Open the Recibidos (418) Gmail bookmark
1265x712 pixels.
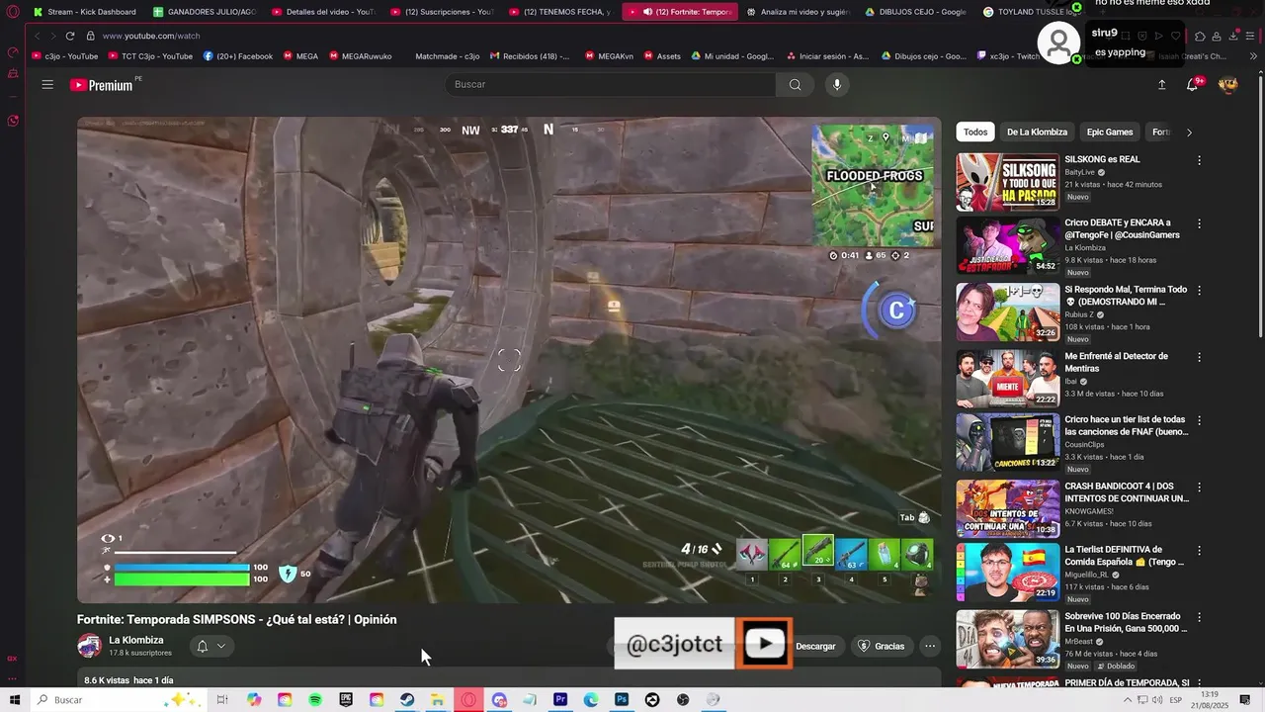click(x=530, y=56)
